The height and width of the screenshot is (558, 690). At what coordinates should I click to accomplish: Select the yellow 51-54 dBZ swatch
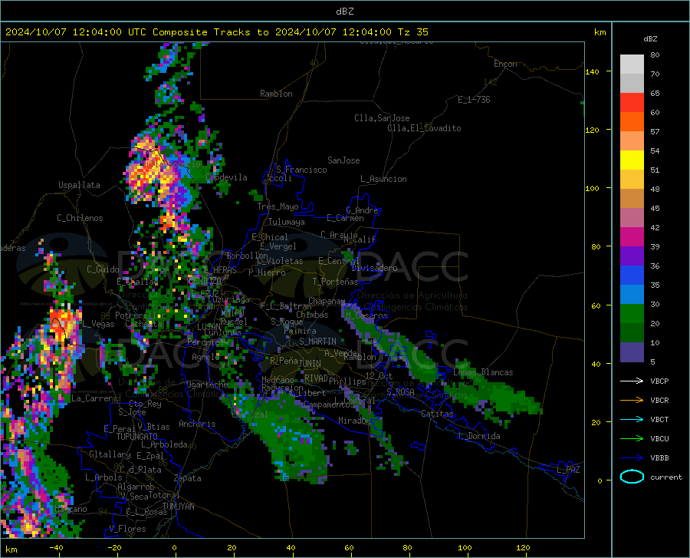632,160
